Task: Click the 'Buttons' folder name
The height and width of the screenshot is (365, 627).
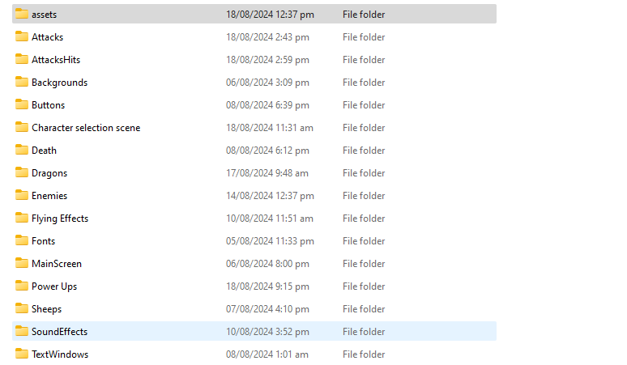Action: click(49, 105)
